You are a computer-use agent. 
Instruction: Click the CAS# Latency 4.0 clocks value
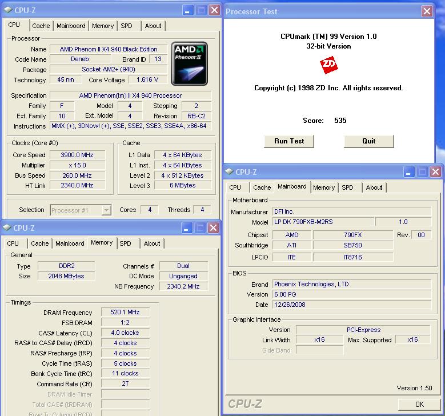(125, 333)
